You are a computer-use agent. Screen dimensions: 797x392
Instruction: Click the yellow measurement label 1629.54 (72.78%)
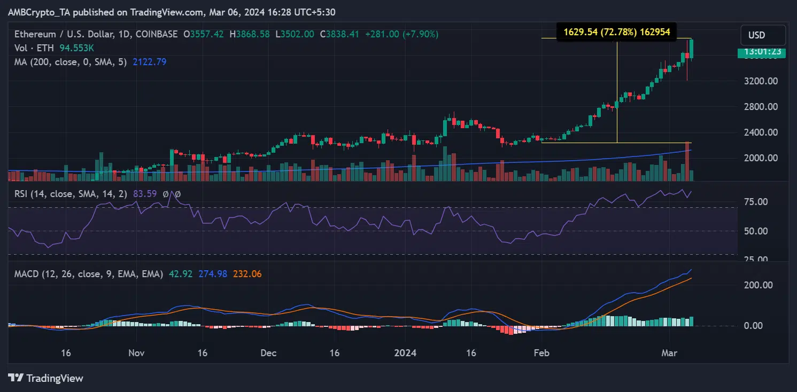[616, 32]
